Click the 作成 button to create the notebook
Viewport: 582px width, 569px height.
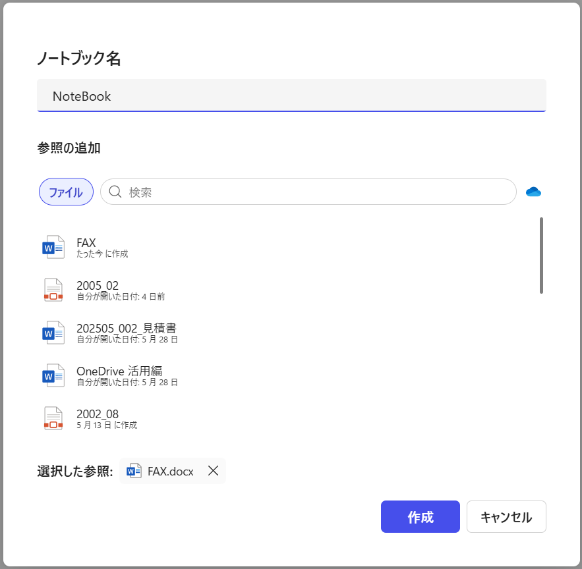coord(420,516)
